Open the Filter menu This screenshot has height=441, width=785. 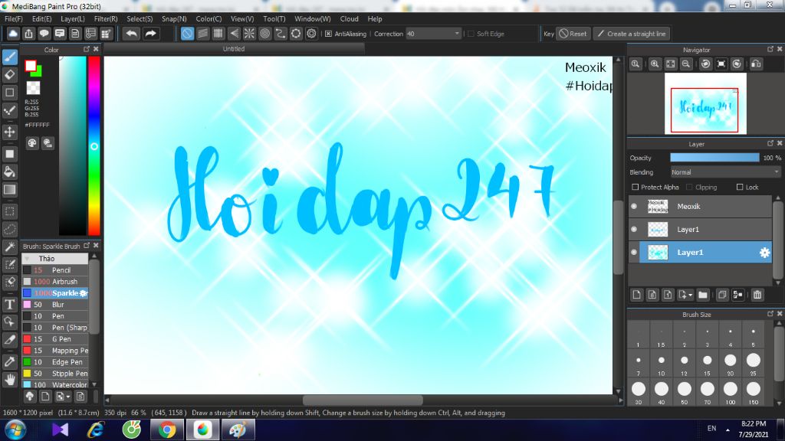click(x=106, y=18)
